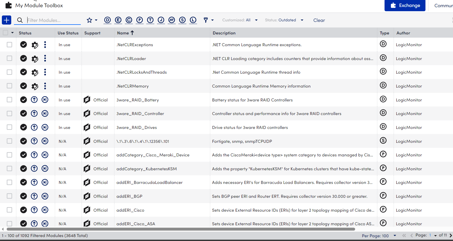Open the Exchange tab button

[405, 5]
